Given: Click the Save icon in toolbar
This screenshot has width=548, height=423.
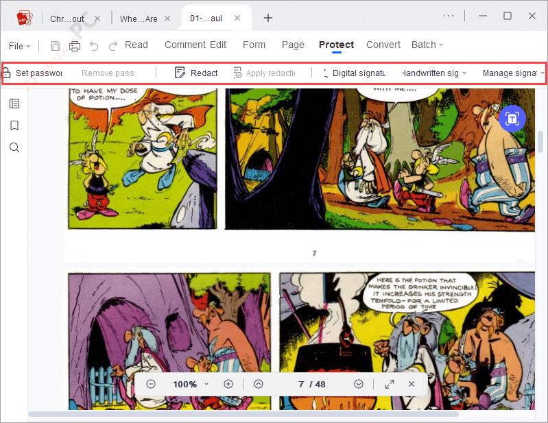Looking at the screenshot, I should 56,46.
